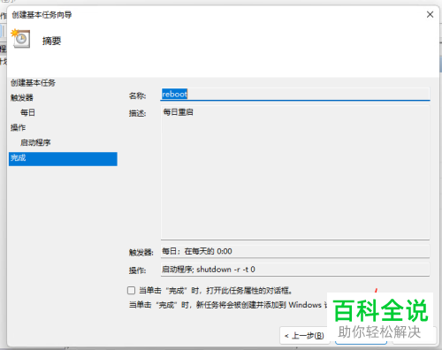This screenshot has width=442, height=350.
Task: Go to the 操作 step
Action: 18,127
